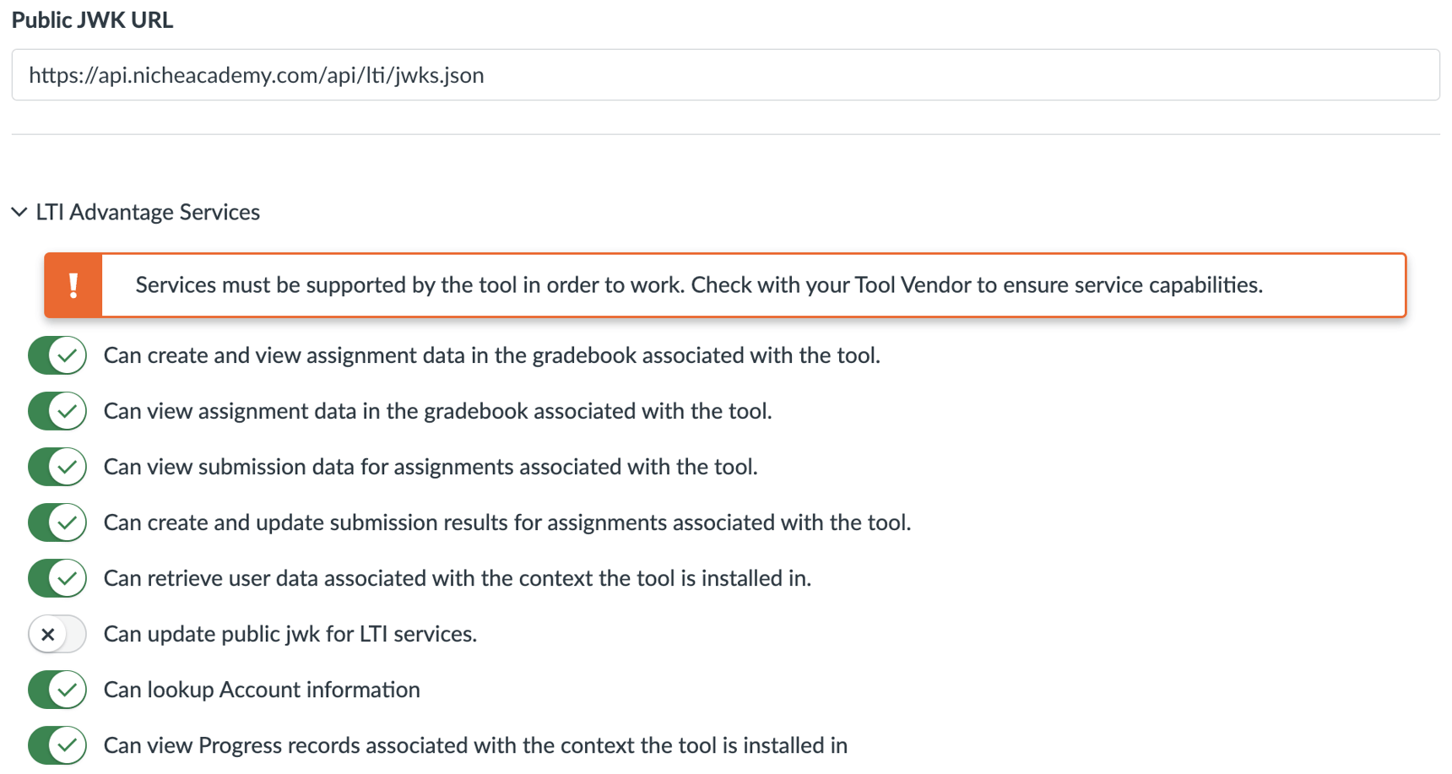Select the jwks.json URL text
This screenshot has height=774, width=1452.
pyautogui.click(x=256, y=75)
